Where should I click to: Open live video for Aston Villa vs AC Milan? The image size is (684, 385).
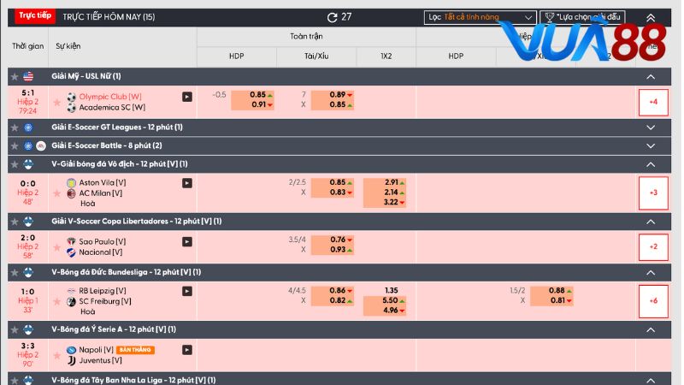pos(187,183)
